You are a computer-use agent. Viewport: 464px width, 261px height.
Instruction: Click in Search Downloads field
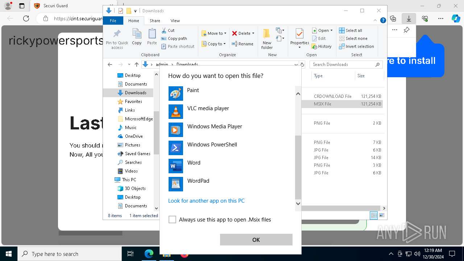point(346,65)
